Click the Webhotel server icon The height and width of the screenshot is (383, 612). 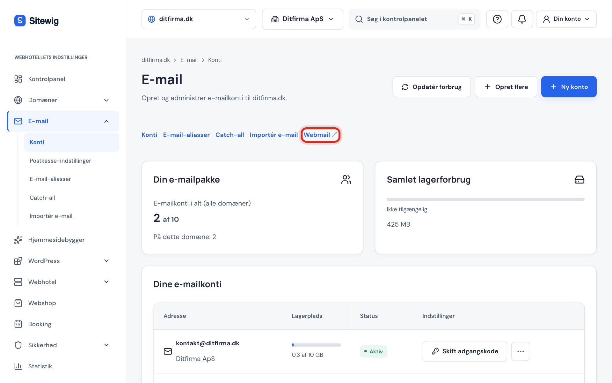18,282
